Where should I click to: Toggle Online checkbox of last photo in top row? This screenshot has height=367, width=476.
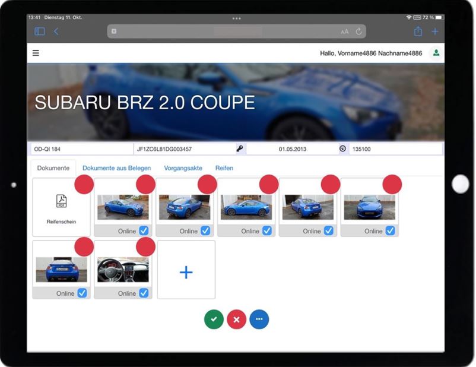[x=390, y=231]
